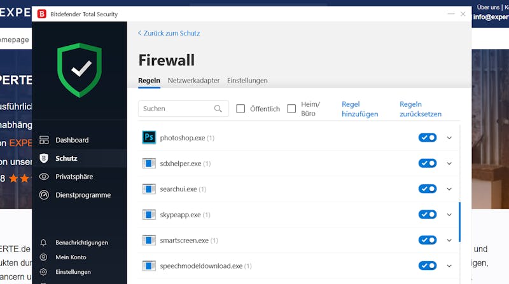This screenshot has width=509, height=284.
Task: Click the Bitdefender logo in title bar
Action: 42,14
